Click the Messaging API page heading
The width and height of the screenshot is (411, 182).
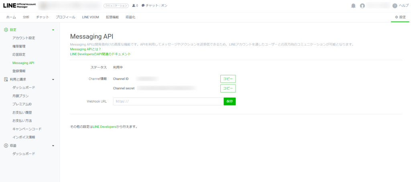92,36
